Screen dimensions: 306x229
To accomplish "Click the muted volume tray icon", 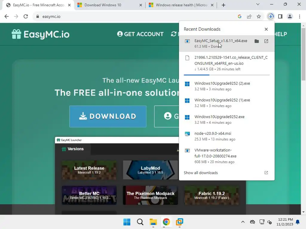I will tap(270, 222).
